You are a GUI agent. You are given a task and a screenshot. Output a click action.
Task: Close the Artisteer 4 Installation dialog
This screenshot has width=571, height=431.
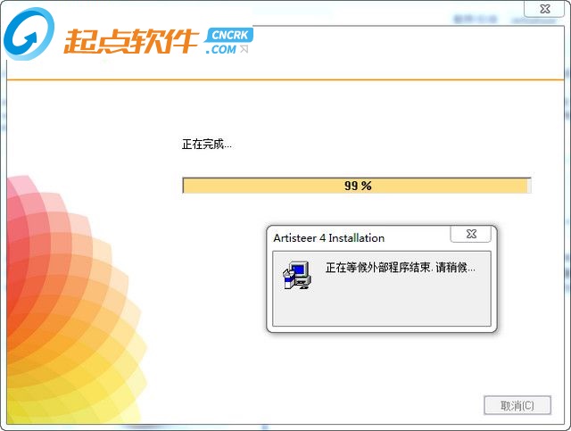[x=471, y=234]
